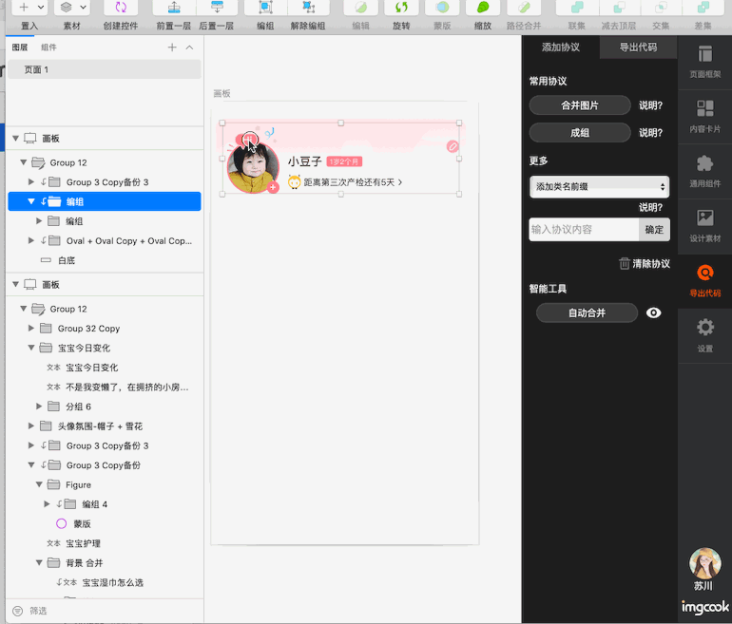The width and height of the screenshot is (732, 624).
Task: Open the 通用组件 puzzle-piece panel
Action: pos(705,171)
